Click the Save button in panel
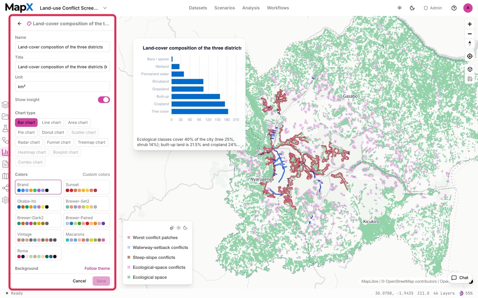This screenshot has height=298, width=478. (101, 281)
